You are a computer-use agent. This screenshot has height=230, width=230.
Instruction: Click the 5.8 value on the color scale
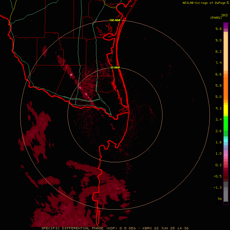pos(218,86)
